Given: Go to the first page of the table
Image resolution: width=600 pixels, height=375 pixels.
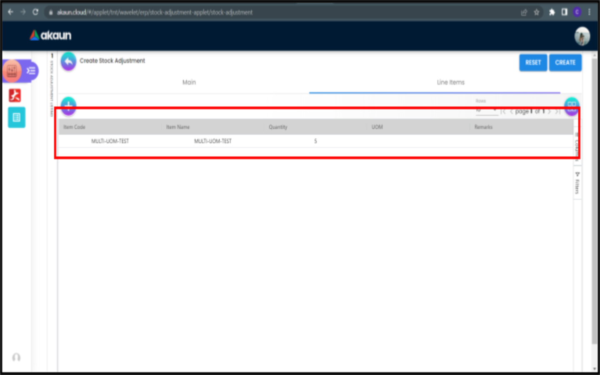Looking at the screenshot, I should (503, 112).
